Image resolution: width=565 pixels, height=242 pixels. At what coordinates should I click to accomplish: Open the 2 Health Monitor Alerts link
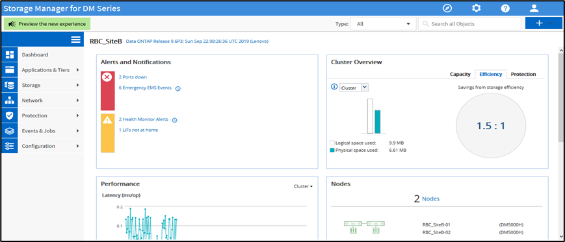(144, 119)
